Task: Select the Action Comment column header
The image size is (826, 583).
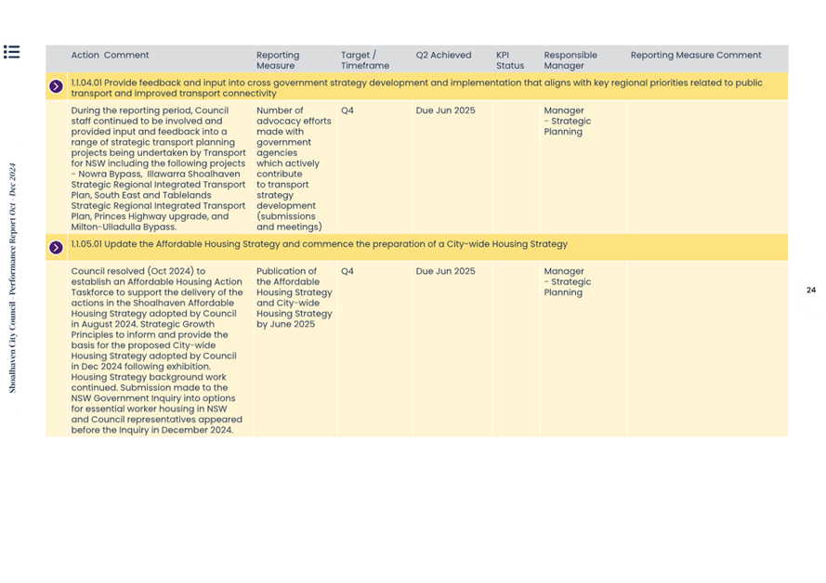Action: (110, 55)
